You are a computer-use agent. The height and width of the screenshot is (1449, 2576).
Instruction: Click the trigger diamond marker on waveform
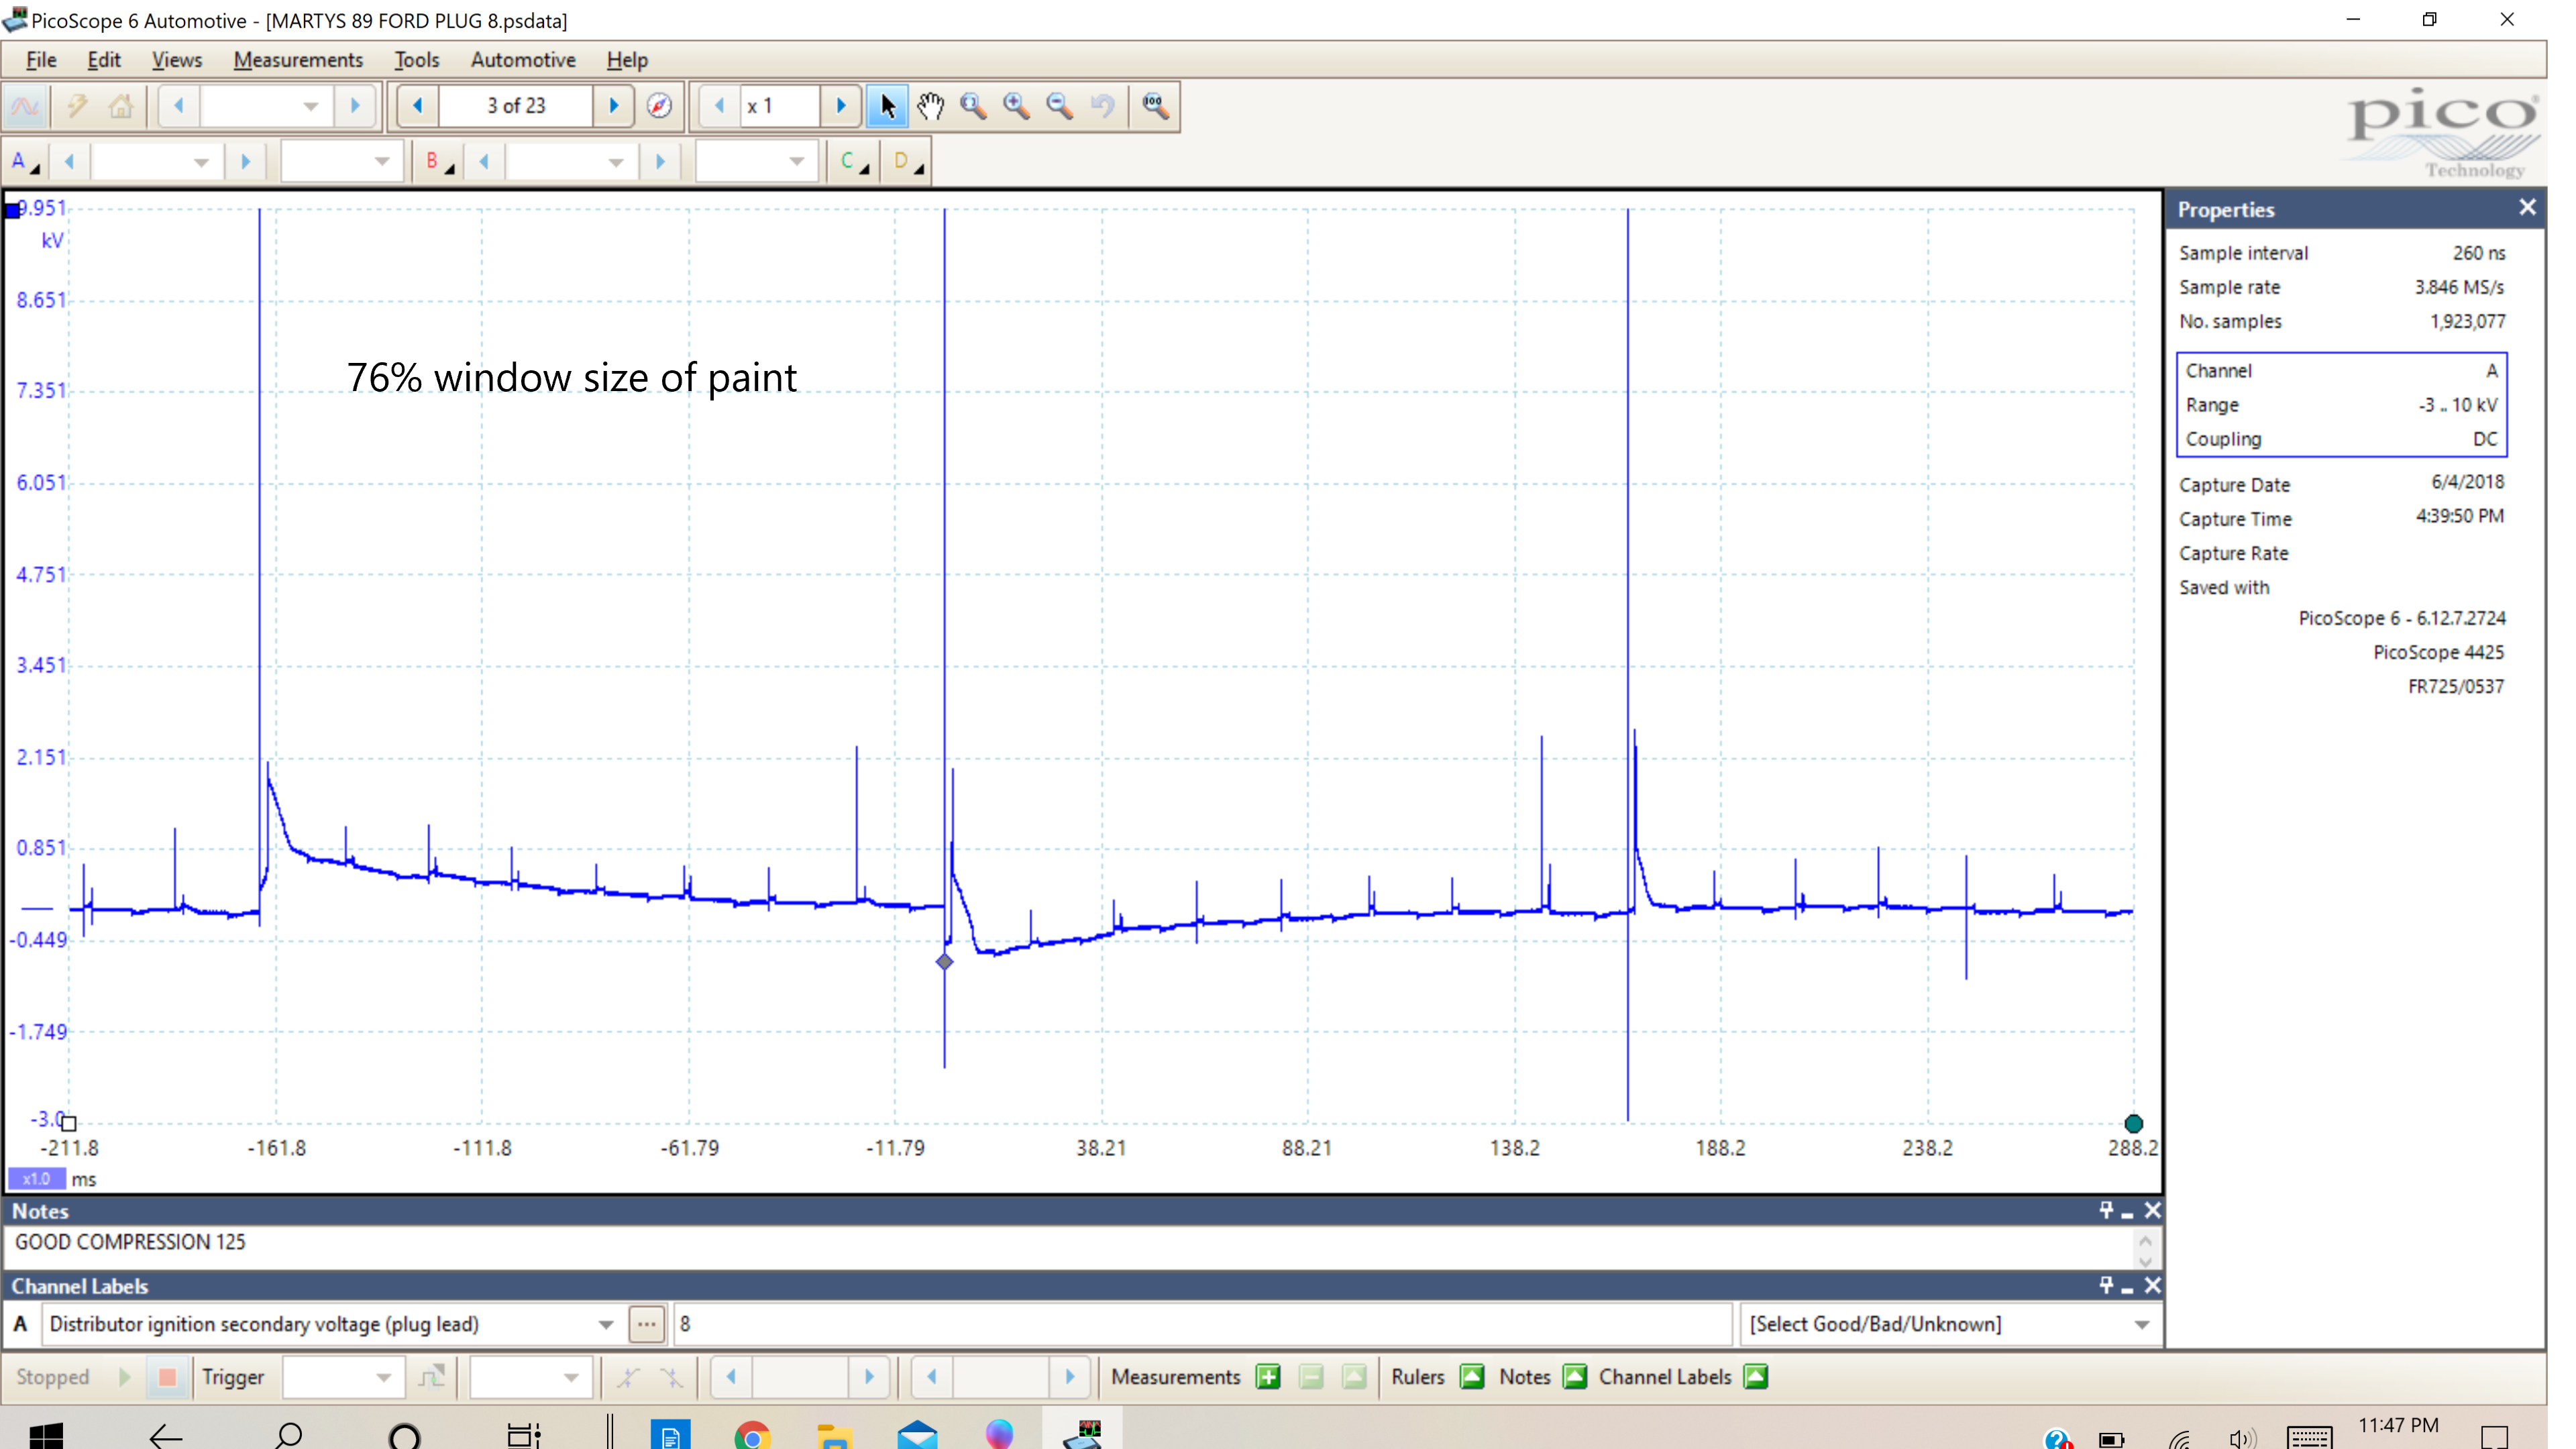pyautogui.click(x=944, y=962)
